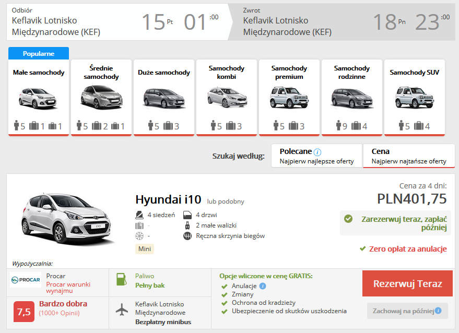This screenshot has height=333, width=459.
Task: Click the Pełny bak fuel policy text
Action: (x=150, y=286)
